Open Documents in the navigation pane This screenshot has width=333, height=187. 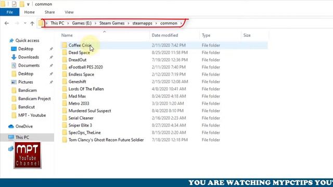[x=29, y=65]
